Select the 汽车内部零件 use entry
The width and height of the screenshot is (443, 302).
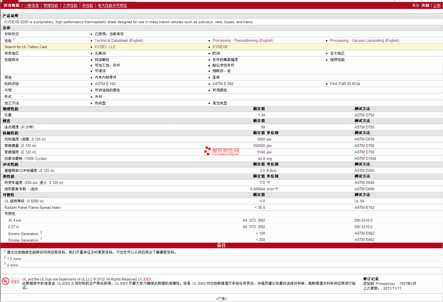coord(106,78)
